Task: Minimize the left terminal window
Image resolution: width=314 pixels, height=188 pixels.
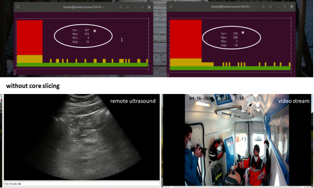Action: point(135,7)
